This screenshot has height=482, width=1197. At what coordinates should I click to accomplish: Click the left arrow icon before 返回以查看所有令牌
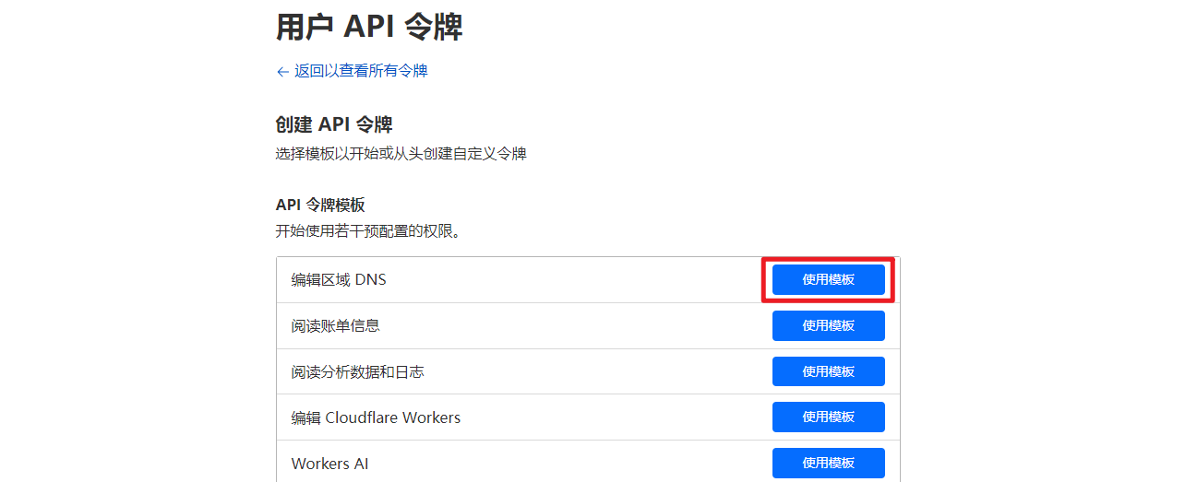pos(282,72)
